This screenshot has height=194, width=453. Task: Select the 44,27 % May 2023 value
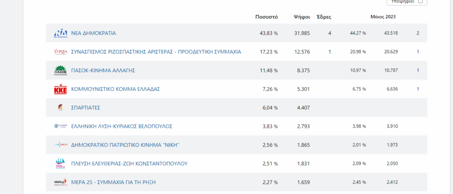tap(358, 33)
